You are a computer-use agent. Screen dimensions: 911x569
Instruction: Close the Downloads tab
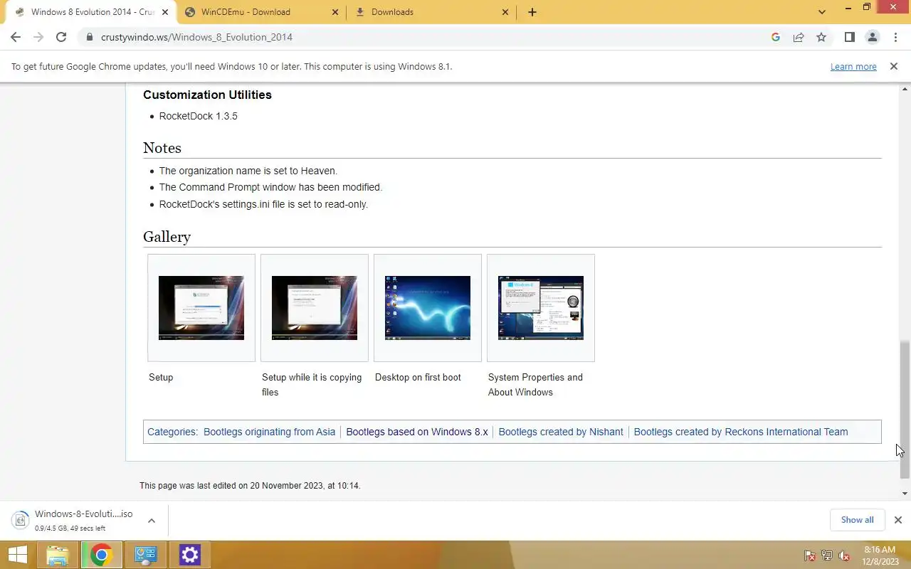pyautogui.click(x=505, y=12)
